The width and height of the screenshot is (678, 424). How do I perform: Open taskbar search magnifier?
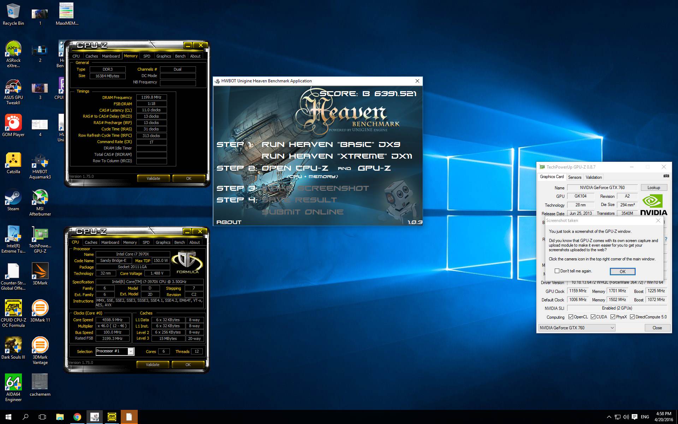coord(25,417)
